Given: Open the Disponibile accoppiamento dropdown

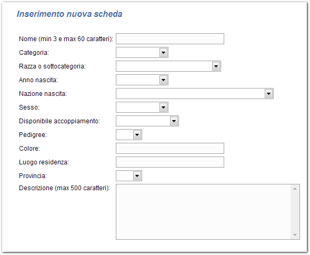Looking at the screenshot, I should (174, 121).
